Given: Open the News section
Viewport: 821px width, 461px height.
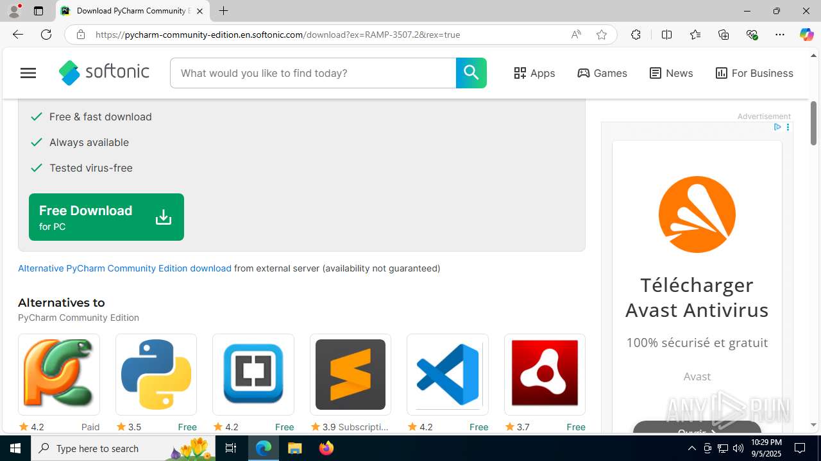Looking at the screenshot, I should click(671, 73).
